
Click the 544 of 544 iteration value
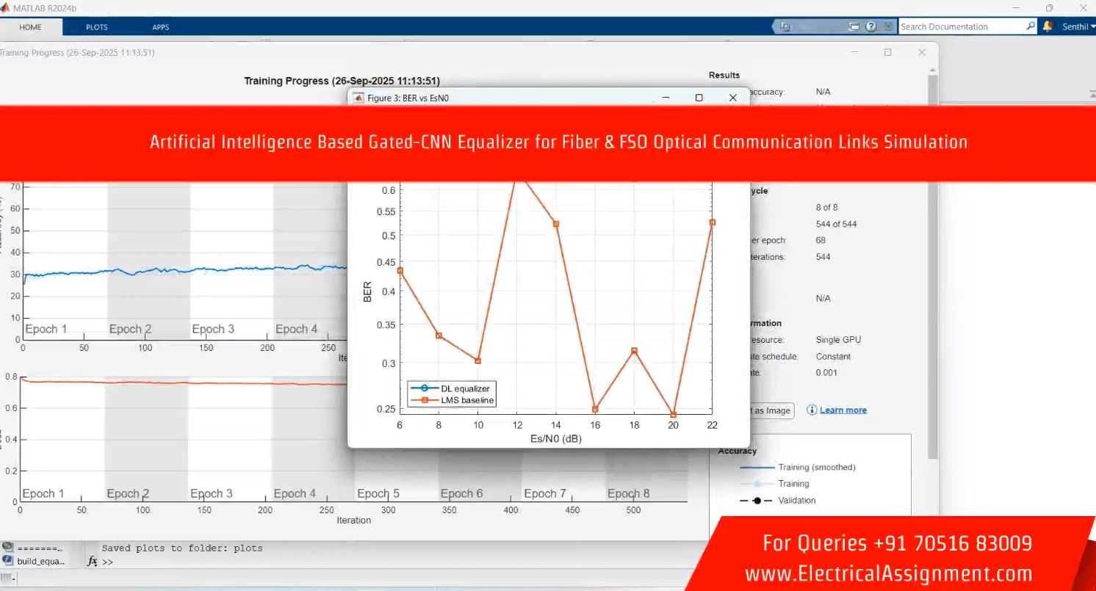(836, 224)
